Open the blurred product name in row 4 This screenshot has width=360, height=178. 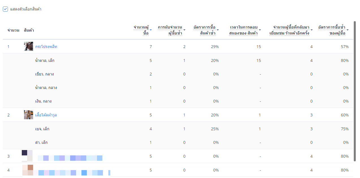[x=74, y=173]
